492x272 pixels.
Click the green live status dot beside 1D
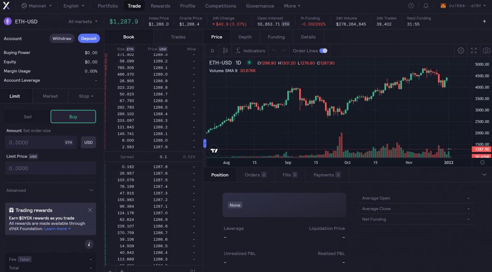click(x=249, y=63)
